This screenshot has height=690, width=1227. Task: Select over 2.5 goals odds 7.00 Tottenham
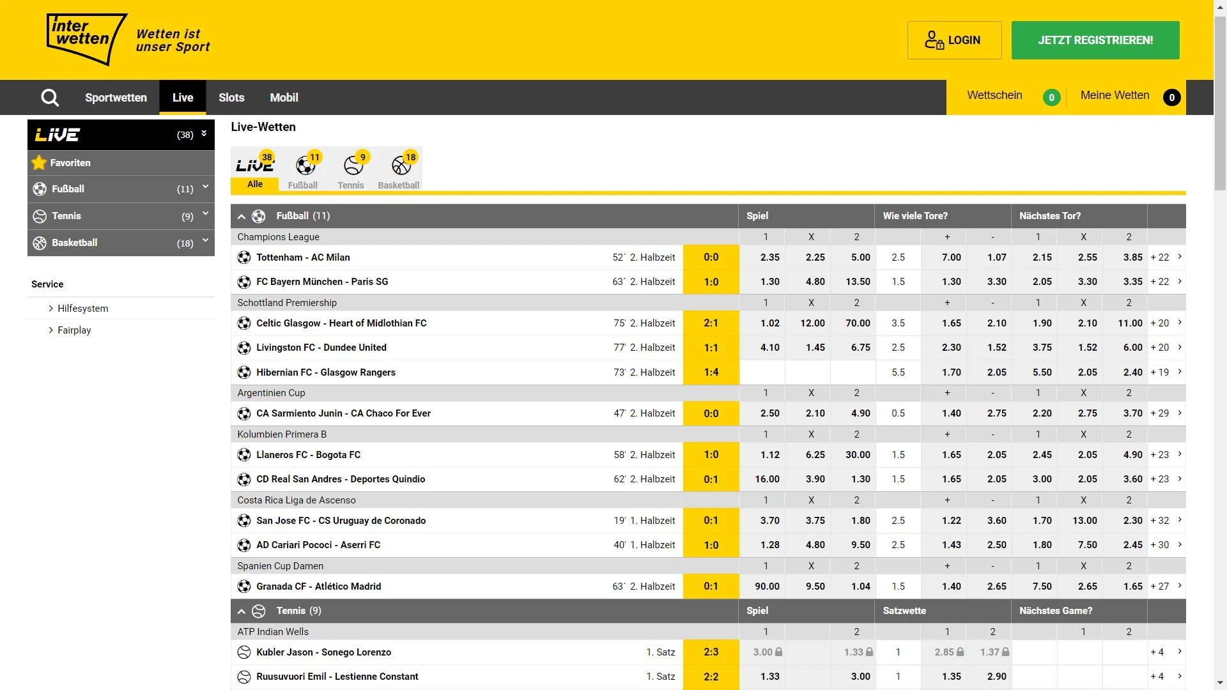pos(943,257)
